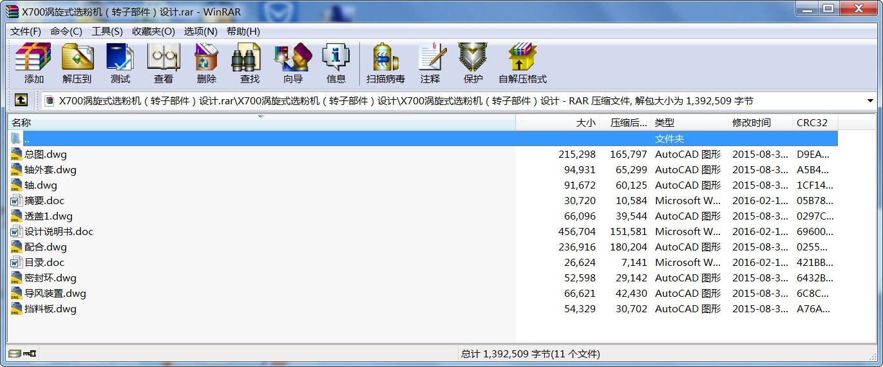Select the 轴外套.dwg file name
The image size is (883, 367).
pos(50,170)
